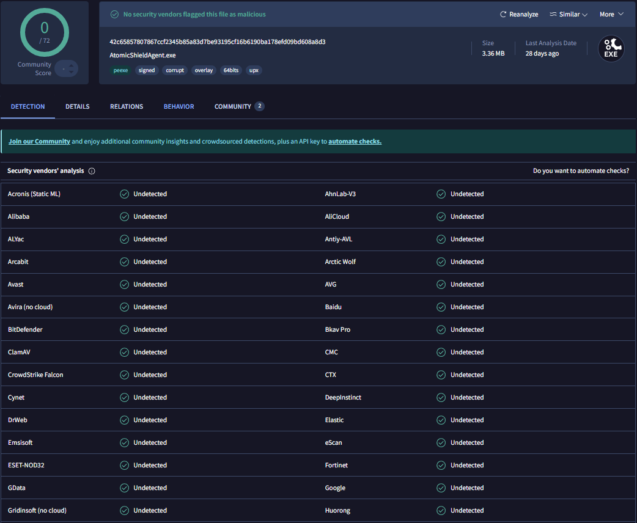Open the RELATIONS tab

(x=127, y=106)
